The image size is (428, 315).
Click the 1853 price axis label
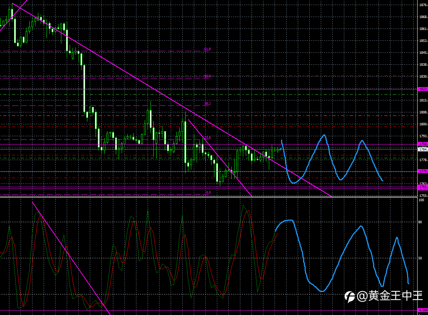point(423,41)
